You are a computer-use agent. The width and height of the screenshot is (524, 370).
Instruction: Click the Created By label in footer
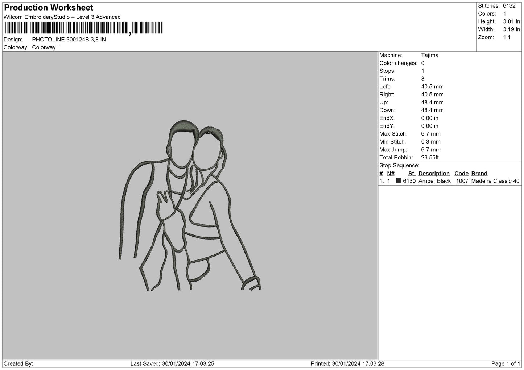point(18,364)
